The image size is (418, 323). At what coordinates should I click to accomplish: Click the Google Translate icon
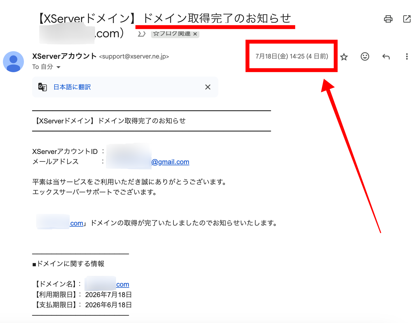[x=43, y=87]
